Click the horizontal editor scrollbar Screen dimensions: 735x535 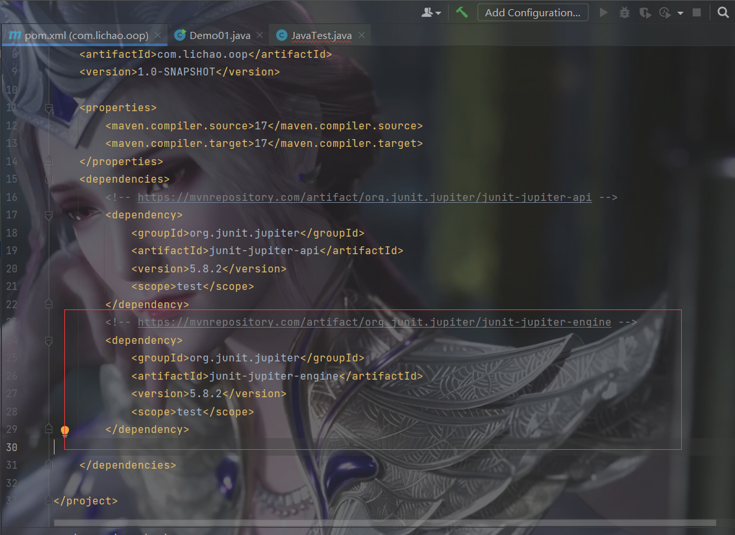tap(384, 523)
